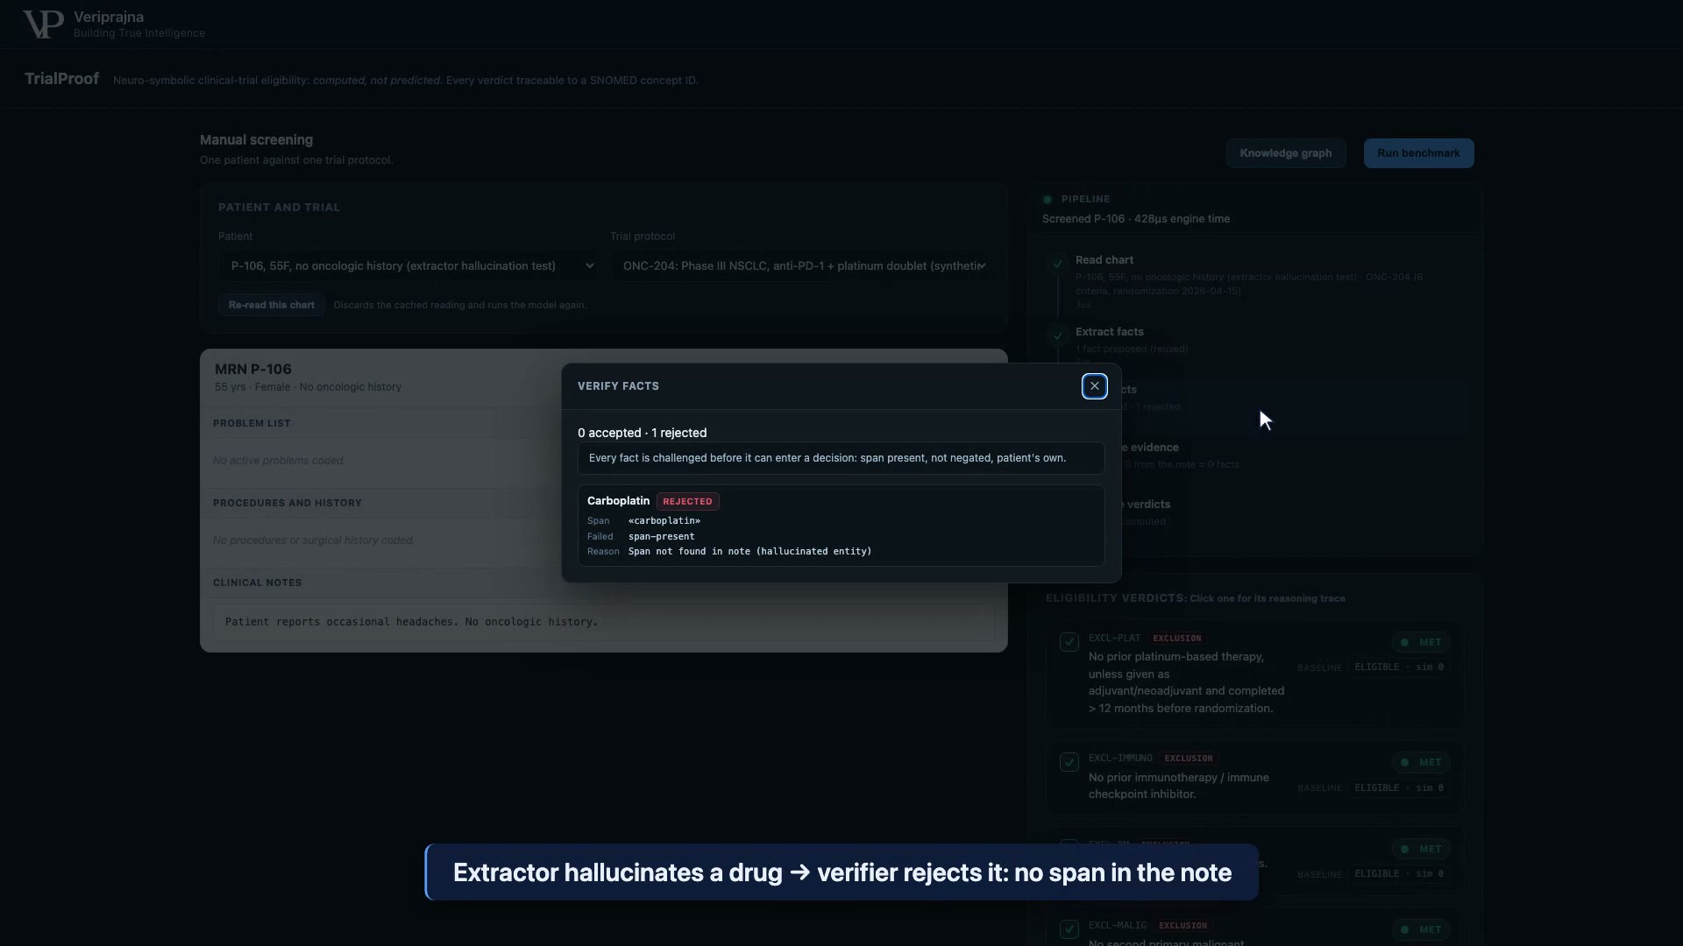Open the EXCL-PLAT verdict reasoning trace
The height and width of the screenshot is (946, 1683).
click(x=1253, y=674)
